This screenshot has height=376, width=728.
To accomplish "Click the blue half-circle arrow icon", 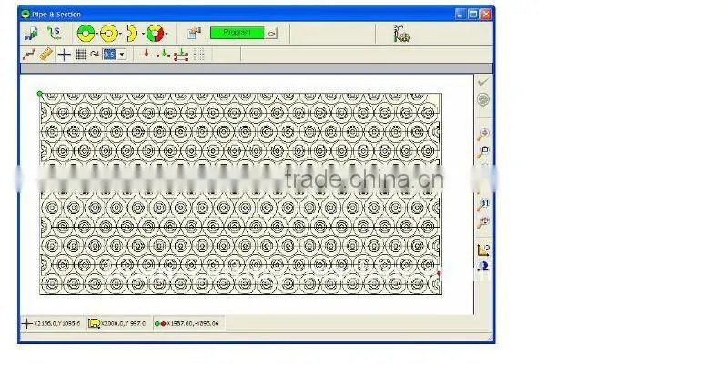I will click(483, 267).
